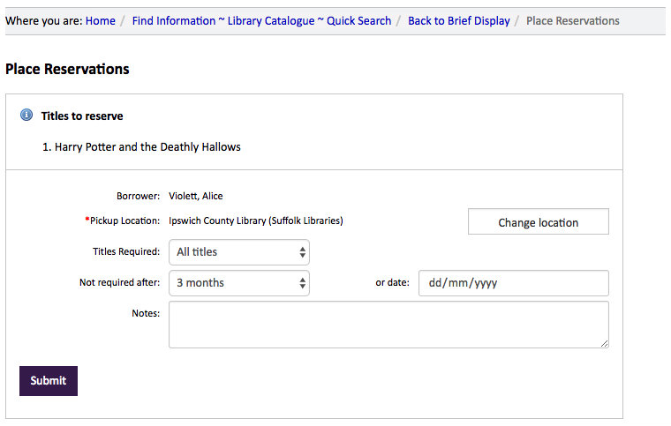The width and height of the screenshot is (671, 426).
Task: Click the Not required after label
Action: (x=119, y=283)
